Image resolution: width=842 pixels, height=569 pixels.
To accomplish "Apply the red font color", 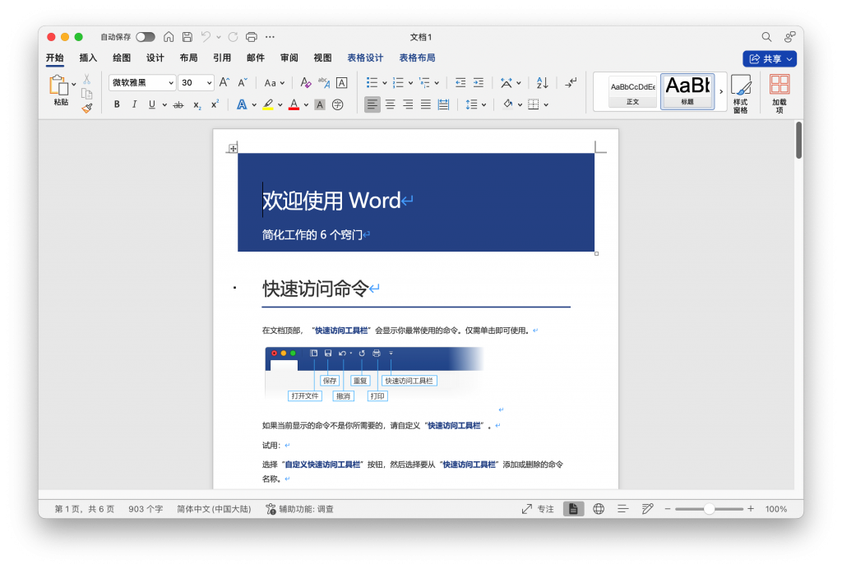I will point(294,104).
